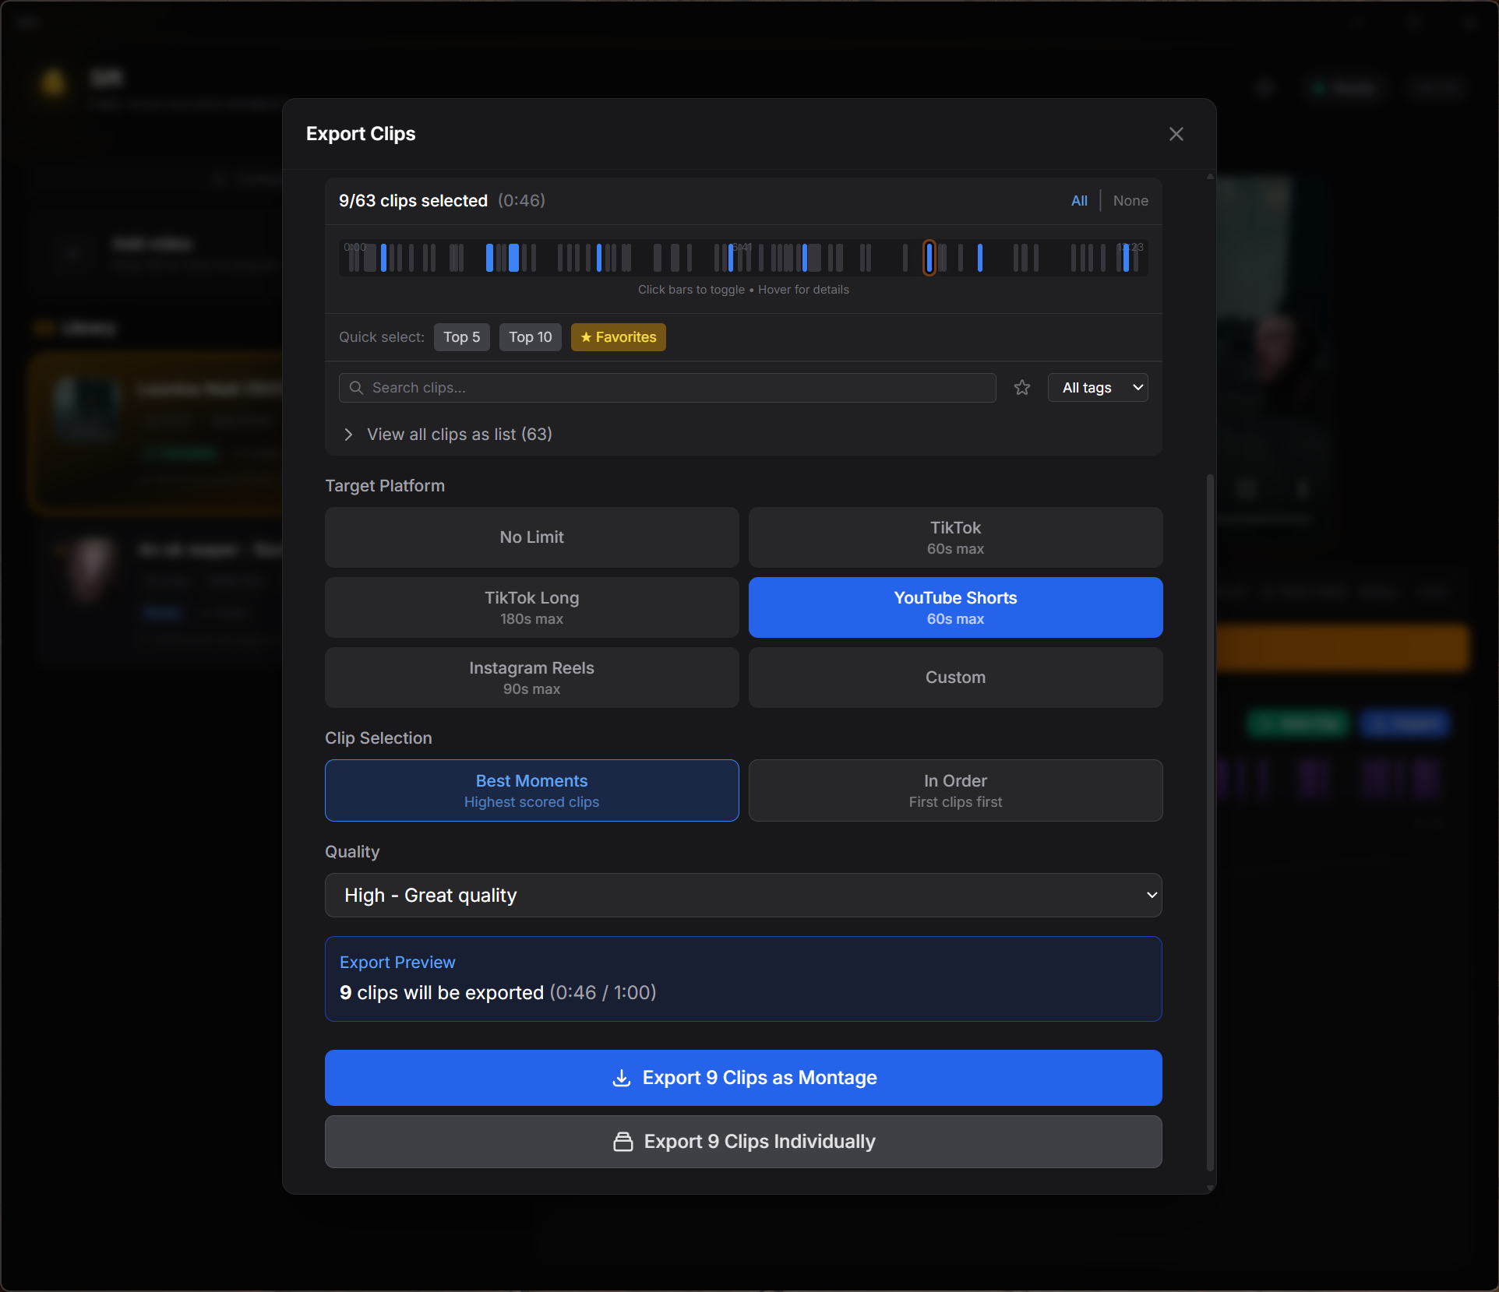Screen dimensions: 1499x1292
Task: Click the Top 5 quick select
Action: (x=461, y=337)
